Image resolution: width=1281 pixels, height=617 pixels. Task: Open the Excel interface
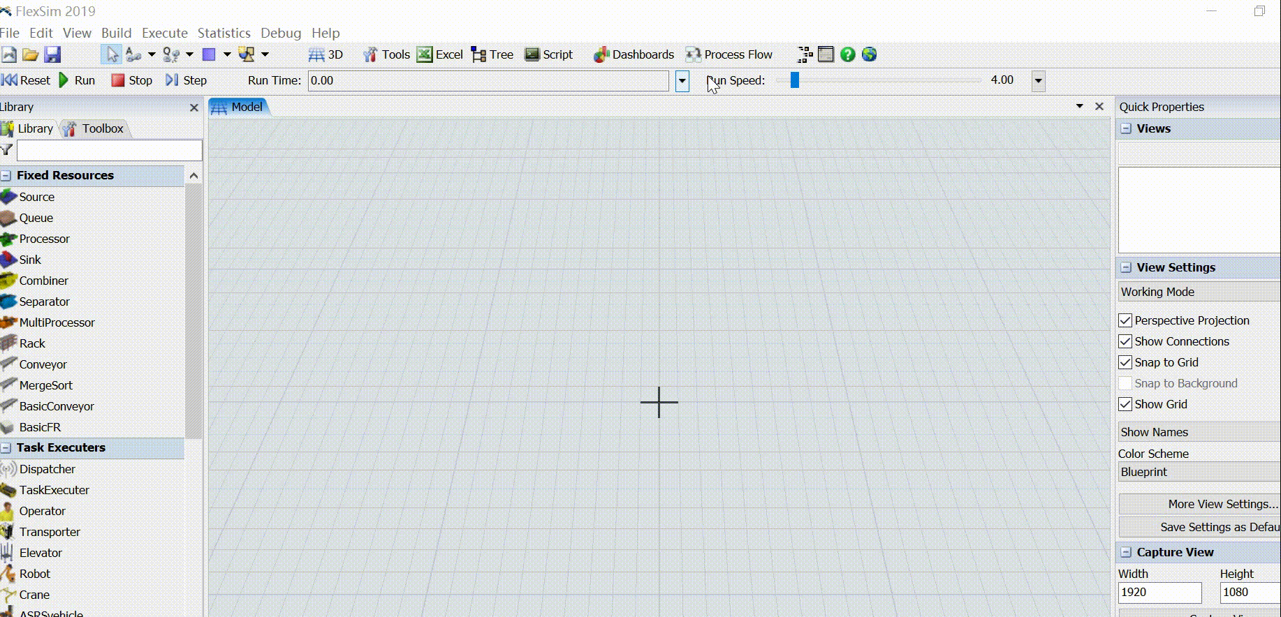[439, 54]
